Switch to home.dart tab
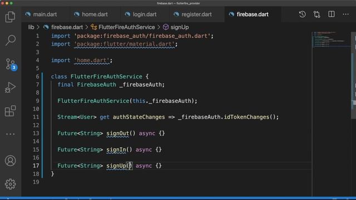The height and width of the screenshot is (200, 356). (x=95, y=14)
